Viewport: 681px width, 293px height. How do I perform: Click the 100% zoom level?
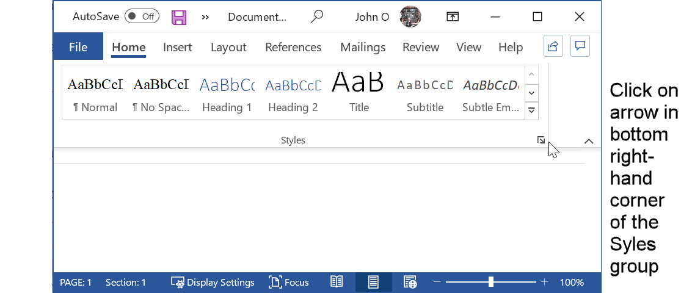pyautogui.click(x=572, y=282)
